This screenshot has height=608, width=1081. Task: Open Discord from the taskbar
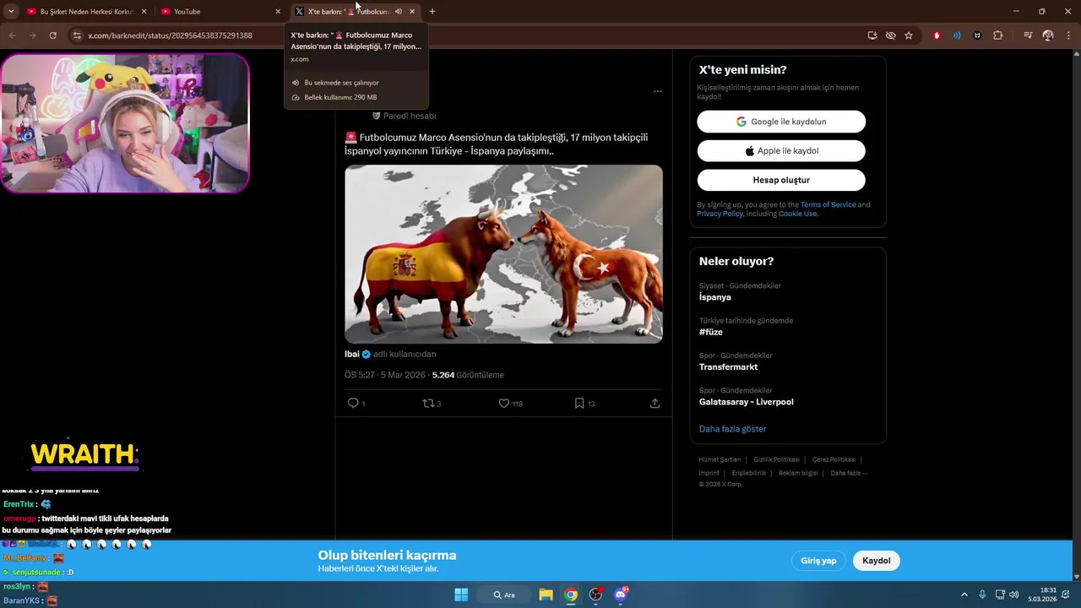pyautogui.click(x=622, y=594)
